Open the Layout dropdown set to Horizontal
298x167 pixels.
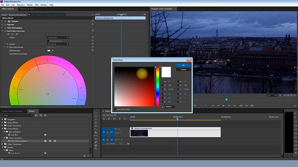pyautogui.click(x=58, y=44)
